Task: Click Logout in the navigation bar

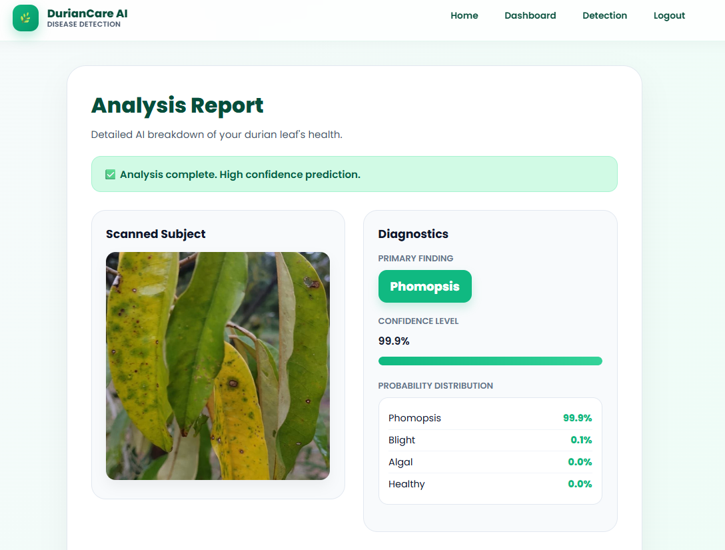Action: [x=669, y=16]
